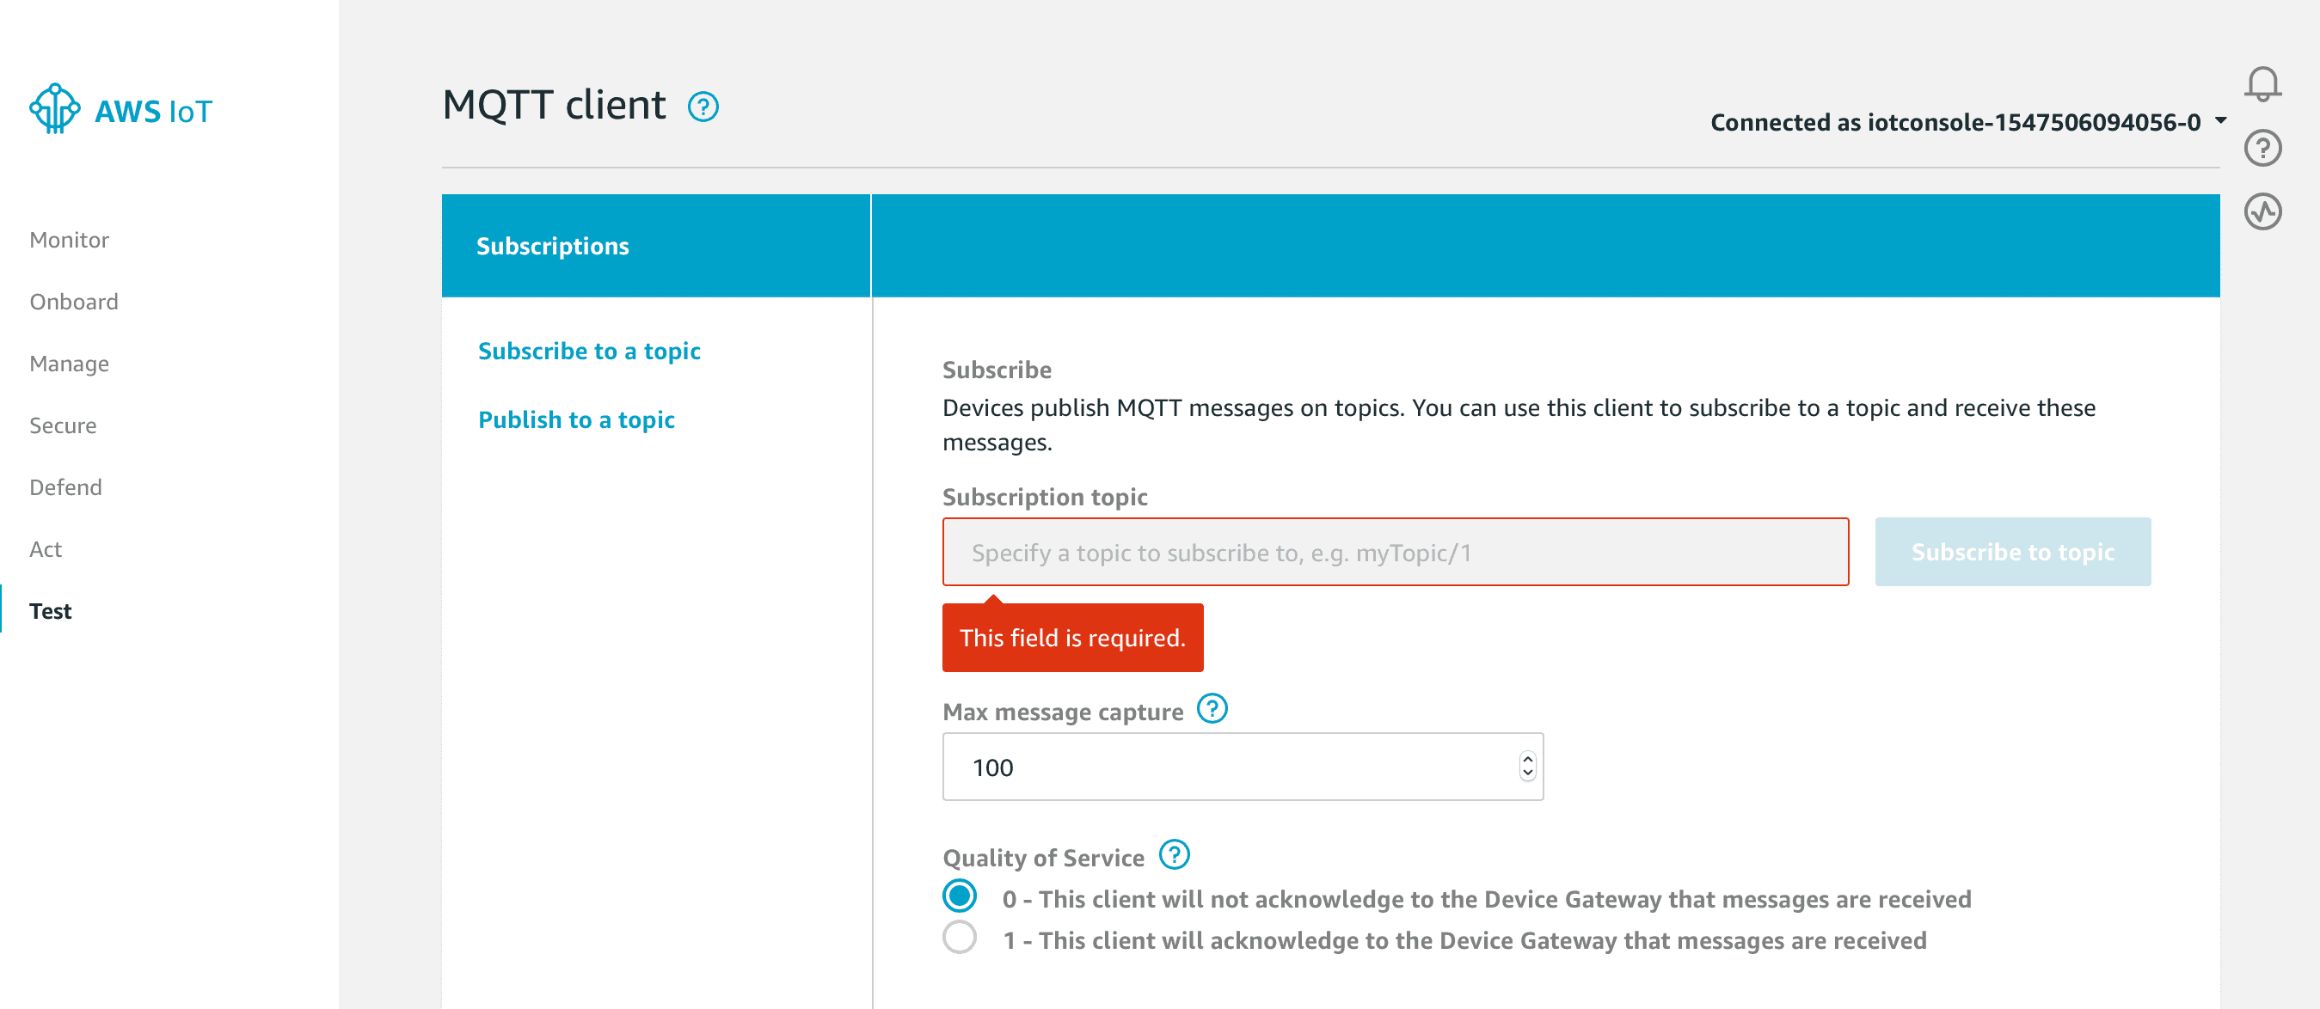Viewport: 2320px width, 1009px height.
Task: Select Quality of Service 0 option
Action: 959,896
